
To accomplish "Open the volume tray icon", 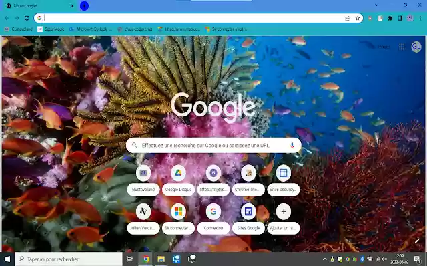I will coord(384,259).
